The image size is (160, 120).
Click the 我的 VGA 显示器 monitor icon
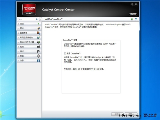pyautogui.click(x=38, y=42)
